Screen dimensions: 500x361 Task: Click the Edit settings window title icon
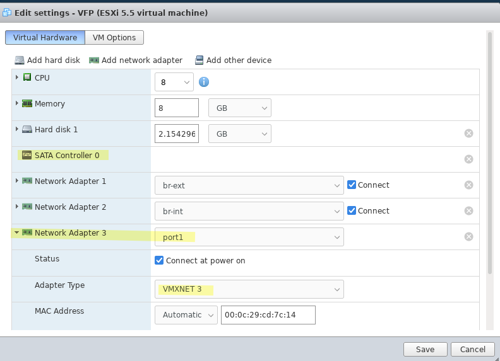pyautogui.click(x=7, y=13)
